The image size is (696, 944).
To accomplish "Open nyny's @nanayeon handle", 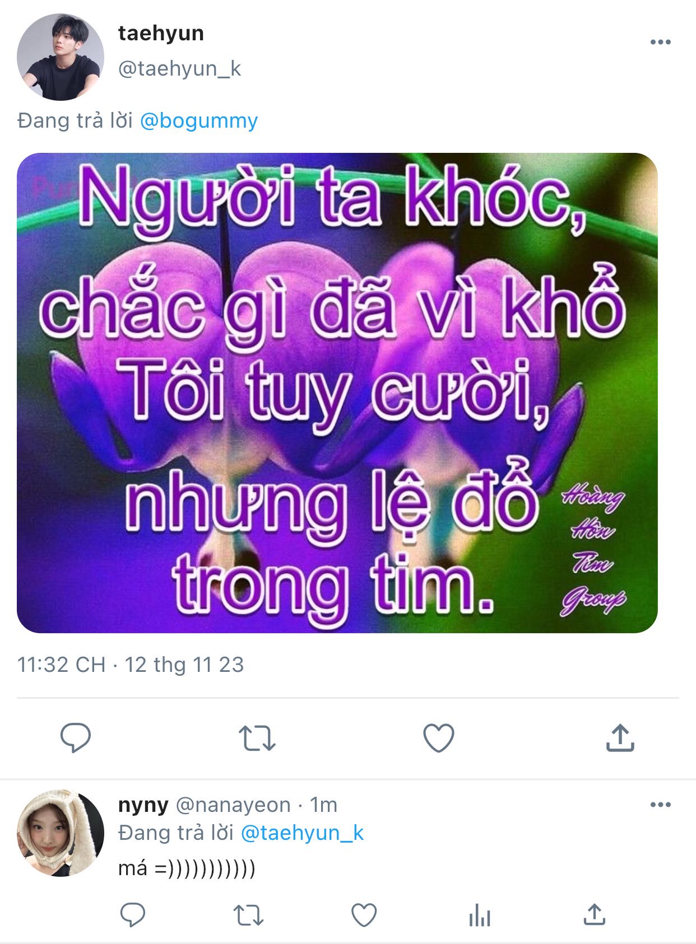I will [x=233, y=805].
